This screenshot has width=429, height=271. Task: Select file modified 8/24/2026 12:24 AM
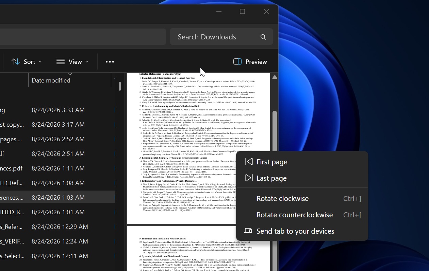coord(57,241)
